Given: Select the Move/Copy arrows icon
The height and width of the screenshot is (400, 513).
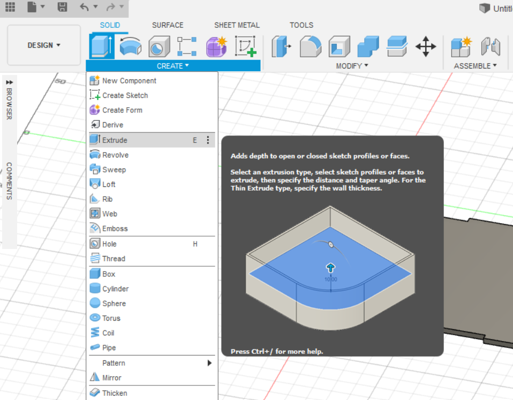Looking at the screenshot, I should 426,46.
